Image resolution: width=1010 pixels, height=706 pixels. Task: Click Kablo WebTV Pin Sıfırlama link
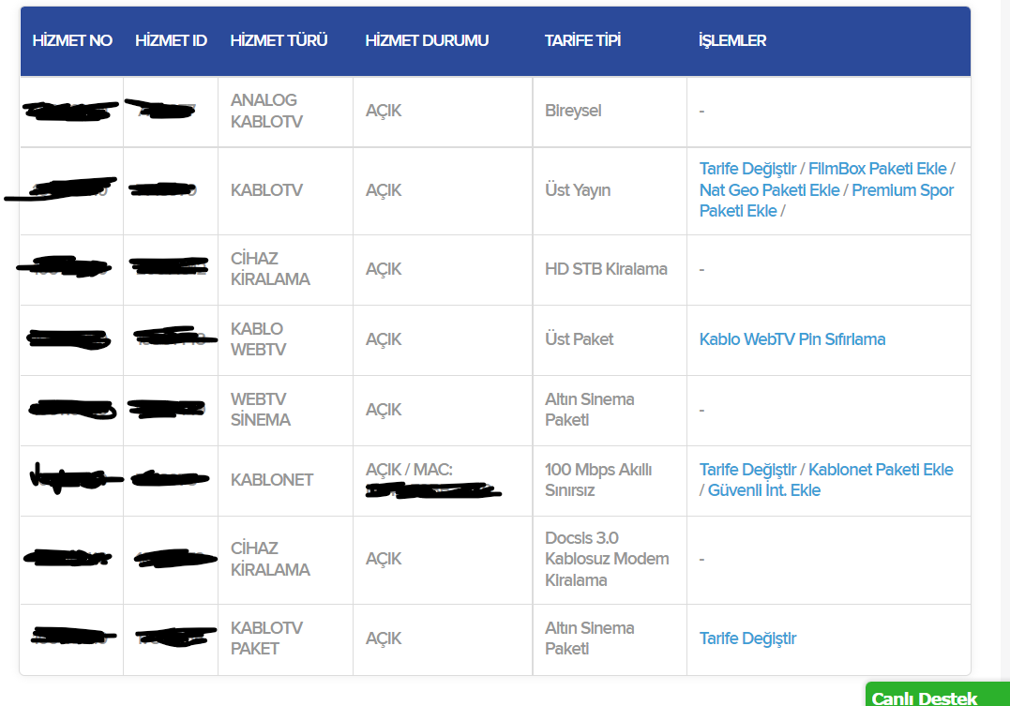click(x=791, y=339)
